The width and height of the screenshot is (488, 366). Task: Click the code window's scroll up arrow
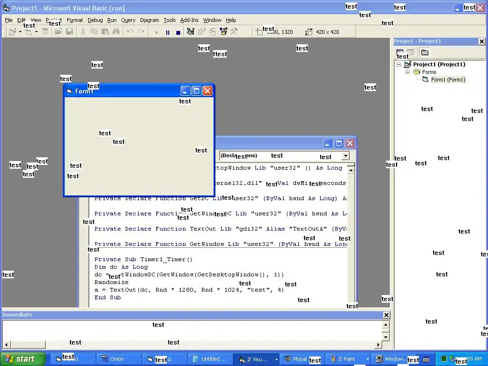(351, 170)
